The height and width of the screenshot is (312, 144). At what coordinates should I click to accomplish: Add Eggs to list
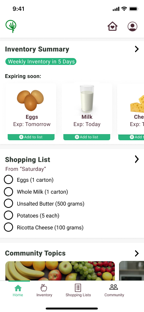tap(31, 137)
